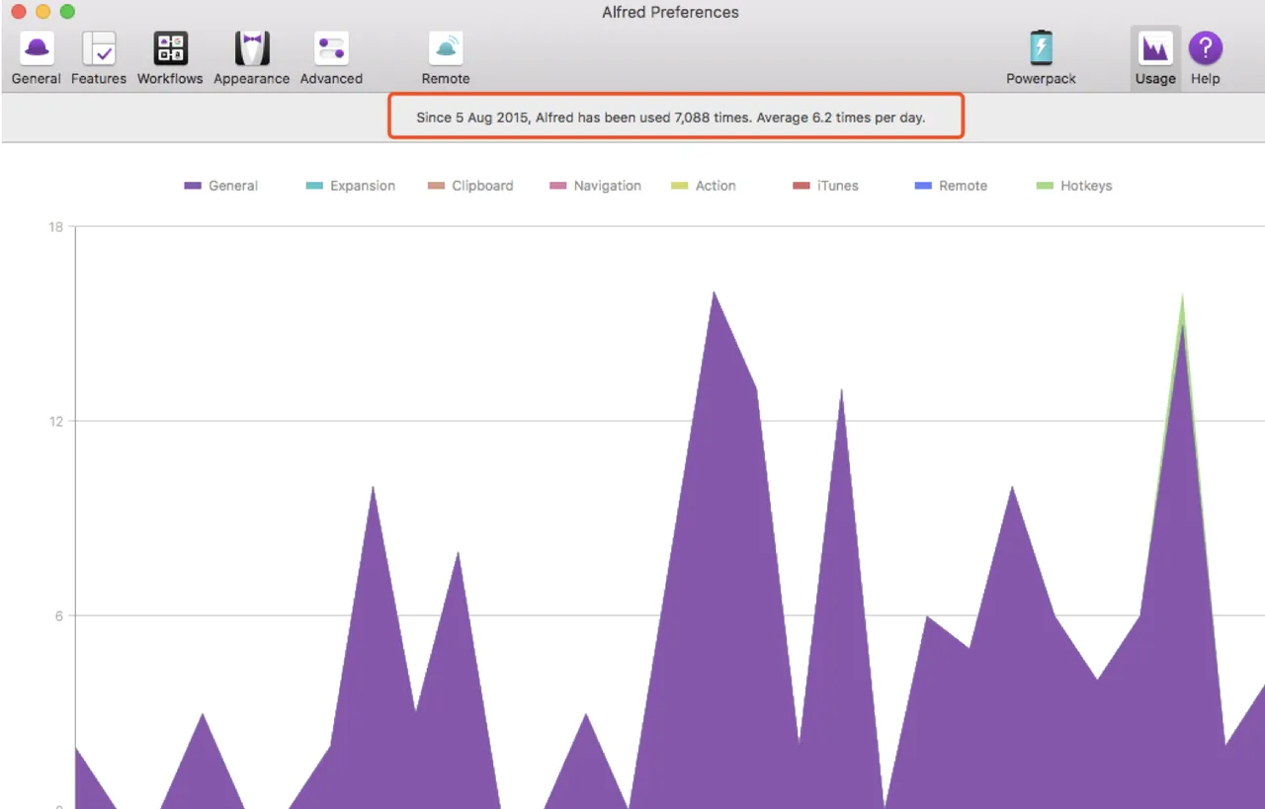
Task: Open the Workflows preferences pane
Action: (170, 58)
